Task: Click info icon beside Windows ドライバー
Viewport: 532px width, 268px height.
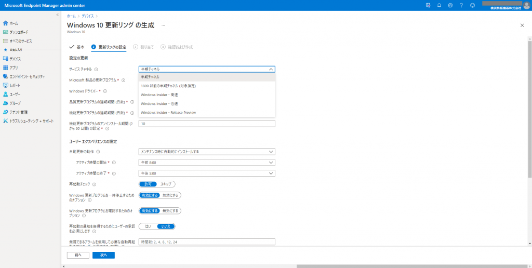Action: 105,91
